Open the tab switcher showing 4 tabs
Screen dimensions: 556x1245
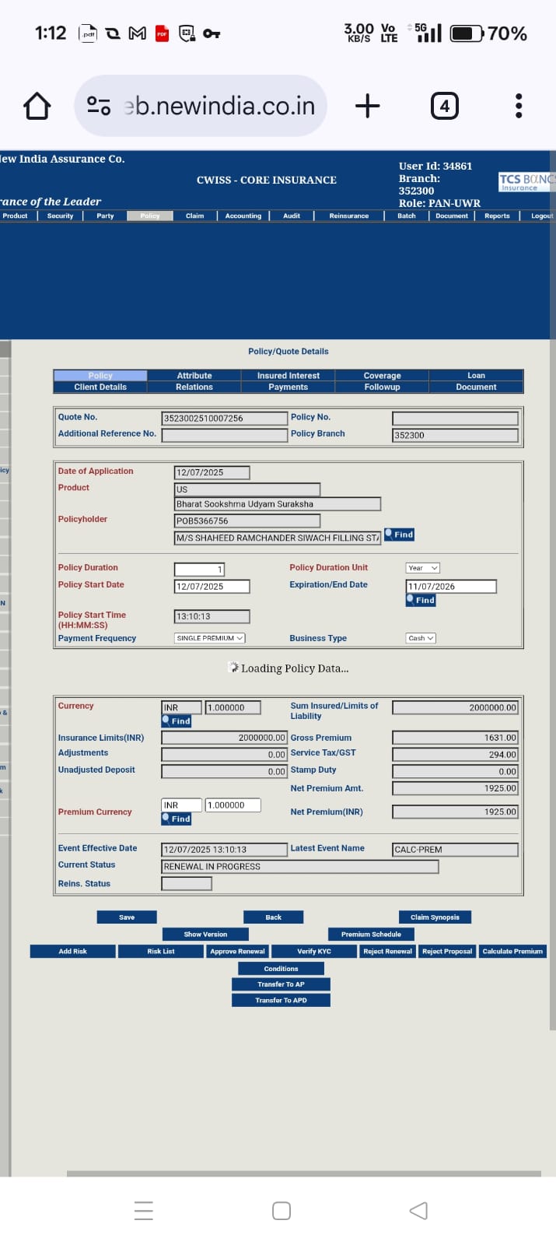pos(444,106)
